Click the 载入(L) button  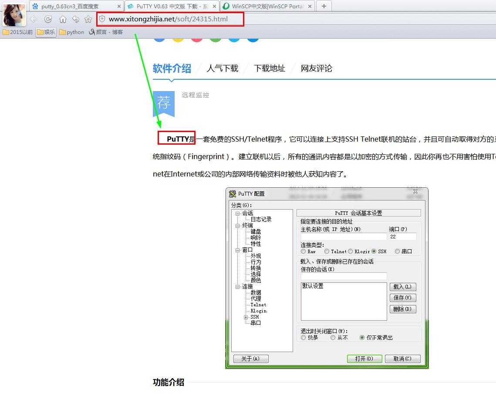[x=402, y=287]
